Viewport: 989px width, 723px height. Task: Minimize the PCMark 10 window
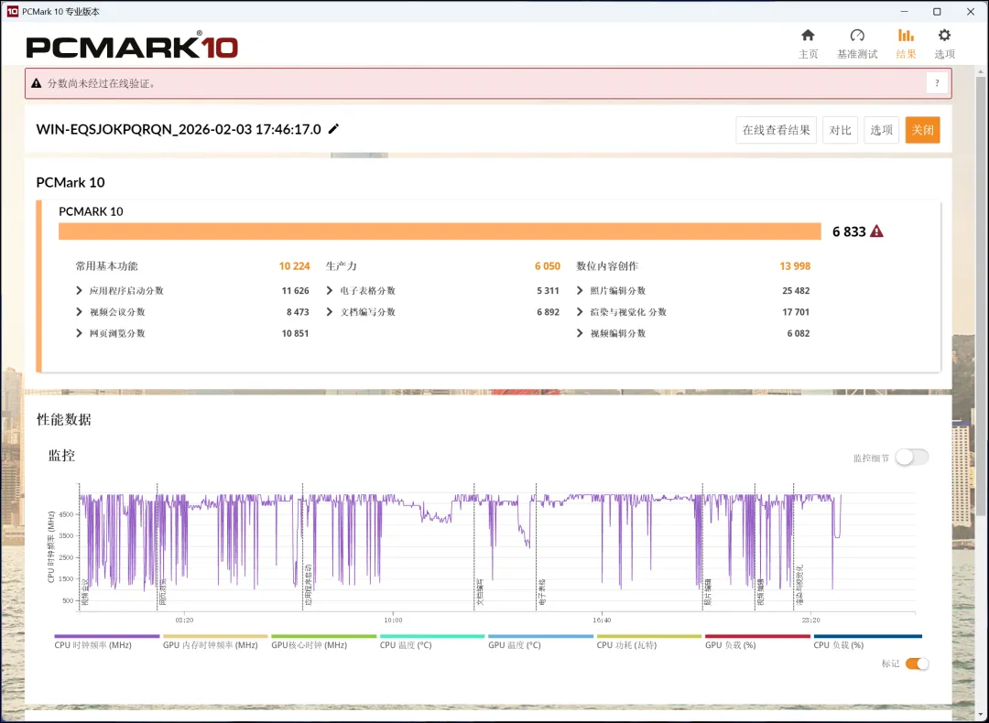click(904, 11)
